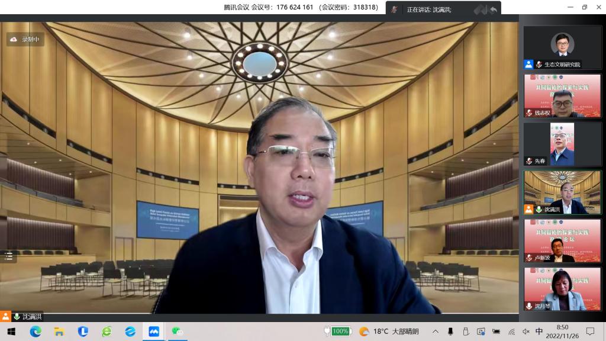The height and width of the screenshot is (341, 606).
Task: Toggle the system volume mute icon
Action: pos(526,332)
